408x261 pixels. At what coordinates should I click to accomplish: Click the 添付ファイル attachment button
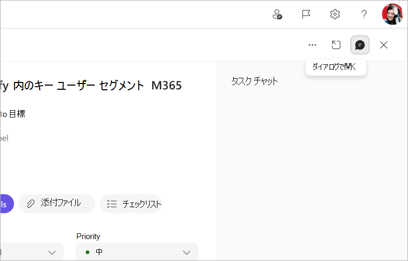point(57,204)
